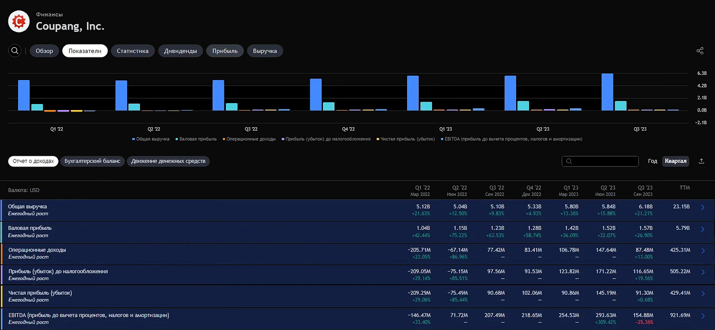
Task: Open the Выручка tab
Action: point(265,51)
